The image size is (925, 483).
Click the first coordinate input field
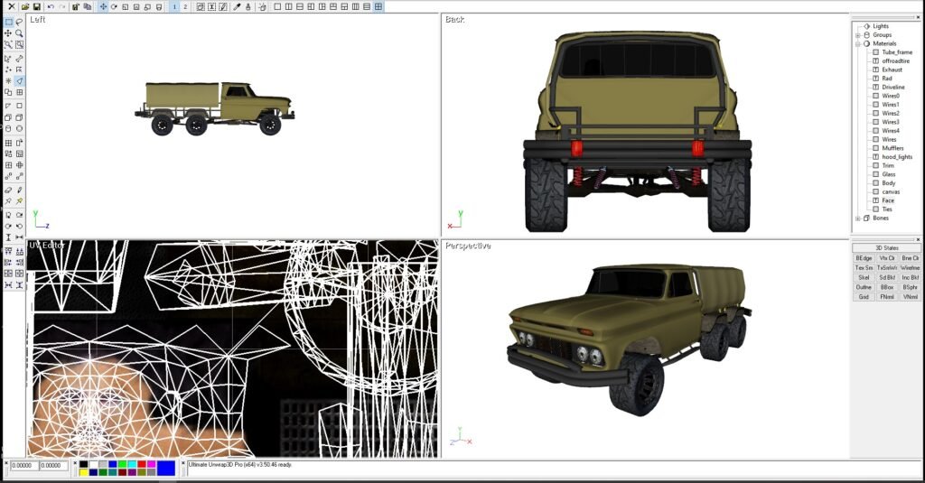pyautogui.click(x=24, y=466)
